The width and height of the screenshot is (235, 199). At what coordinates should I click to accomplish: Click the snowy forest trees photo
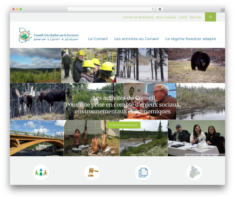(142, 65)
